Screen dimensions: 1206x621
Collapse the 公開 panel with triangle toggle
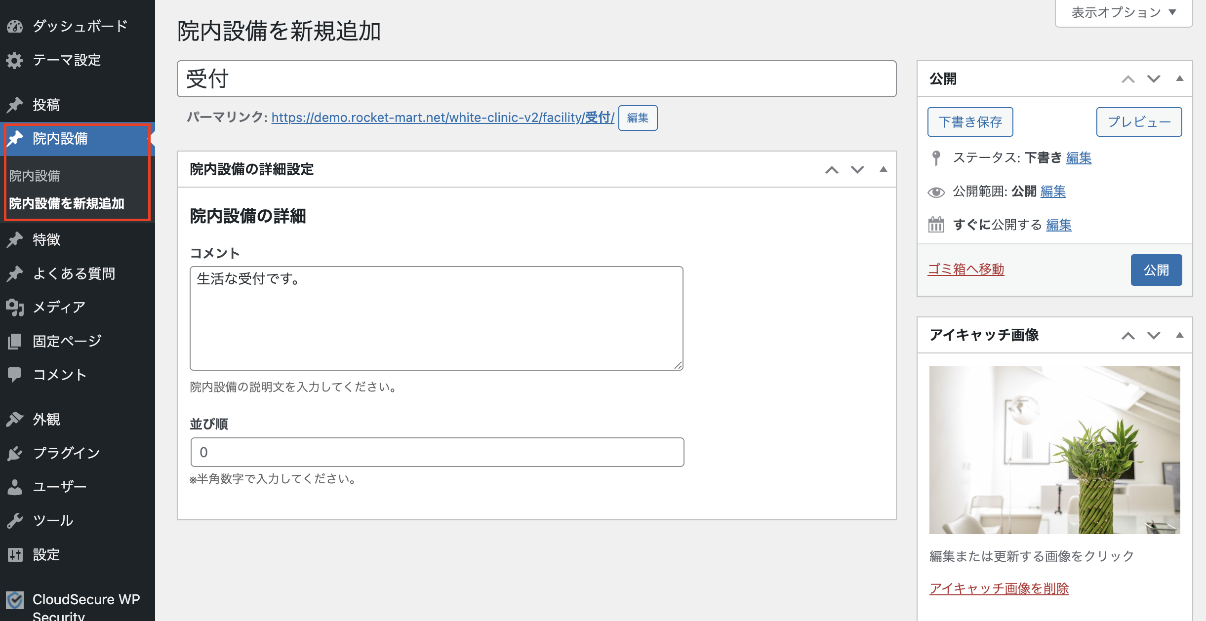(1180, 78)
